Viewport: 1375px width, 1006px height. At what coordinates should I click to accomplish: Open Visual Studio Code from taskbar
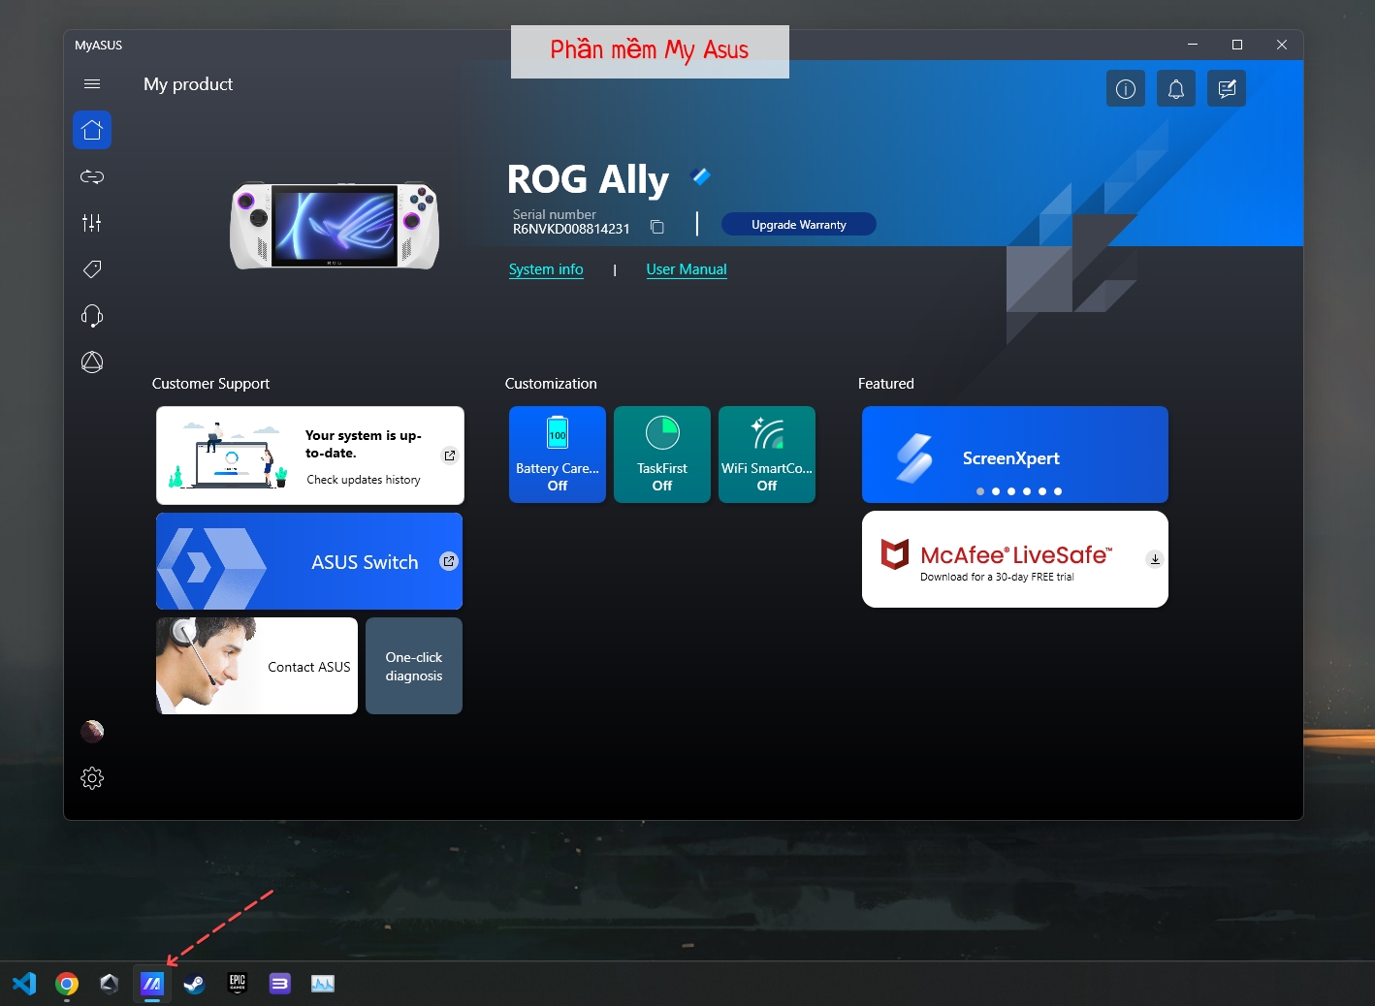24,984
